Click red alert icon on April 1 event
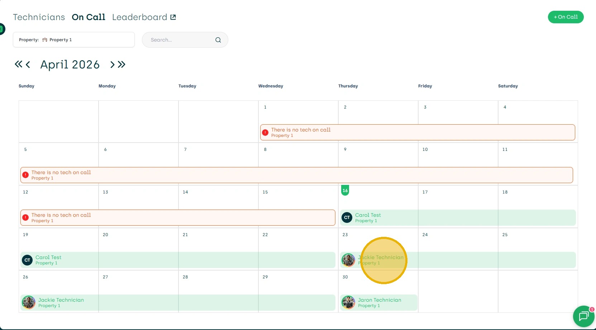Screen dimensions: 596x330 (x=265, y=133)
